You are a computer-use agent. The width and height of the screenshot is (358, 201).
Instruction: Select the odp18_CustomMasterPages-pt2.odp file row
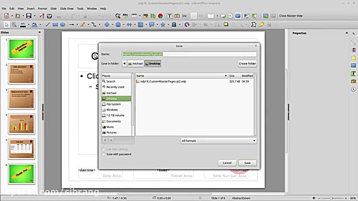[195, 82]
